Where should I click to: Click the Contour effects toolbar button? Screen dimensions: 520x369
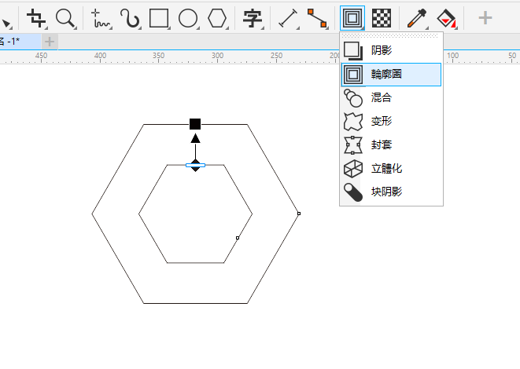(x=352, y=18)
